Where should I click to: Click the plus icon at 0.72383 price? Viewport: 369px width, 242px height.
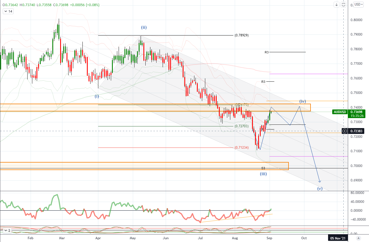pos(345,131)
